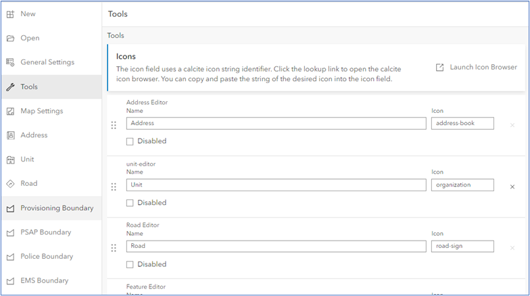Click the Unit building icon
Viewport: 530px width, 296px height.
pos(11,159)
